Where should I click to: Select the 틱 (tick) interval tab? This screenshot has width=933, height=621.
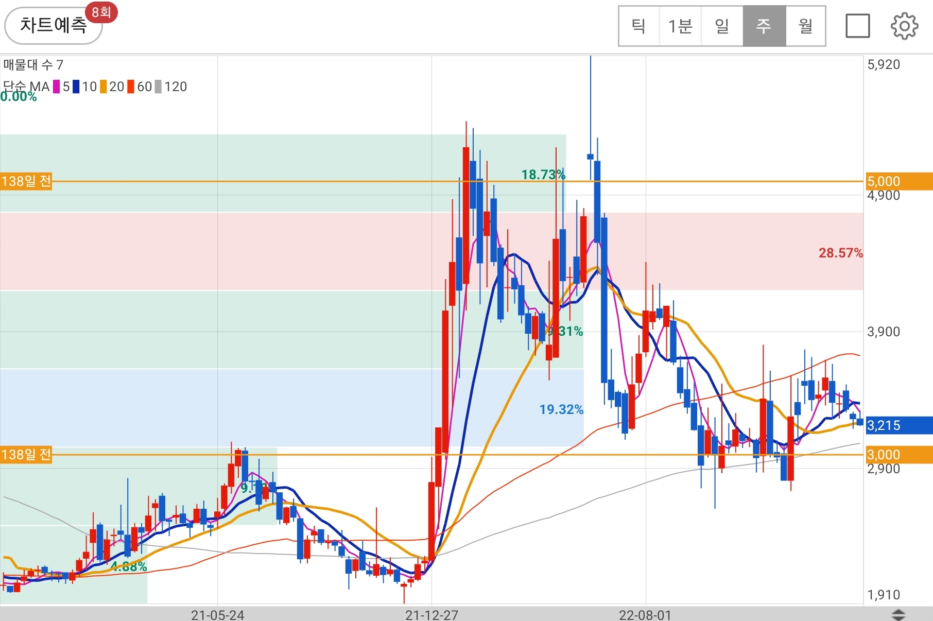638,26
